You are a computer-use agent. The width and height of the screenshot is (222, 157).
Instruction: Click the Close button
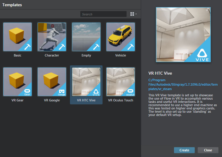click(x=208, y=150)
